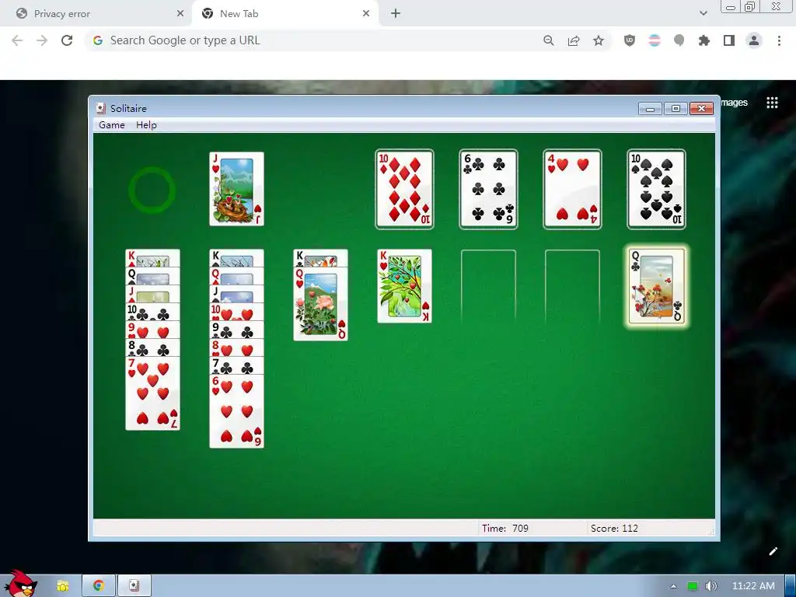Open the yellow folder taskbar icon
Image resolution: width=796 pixels, height=597 pixels.
(62, 586)
